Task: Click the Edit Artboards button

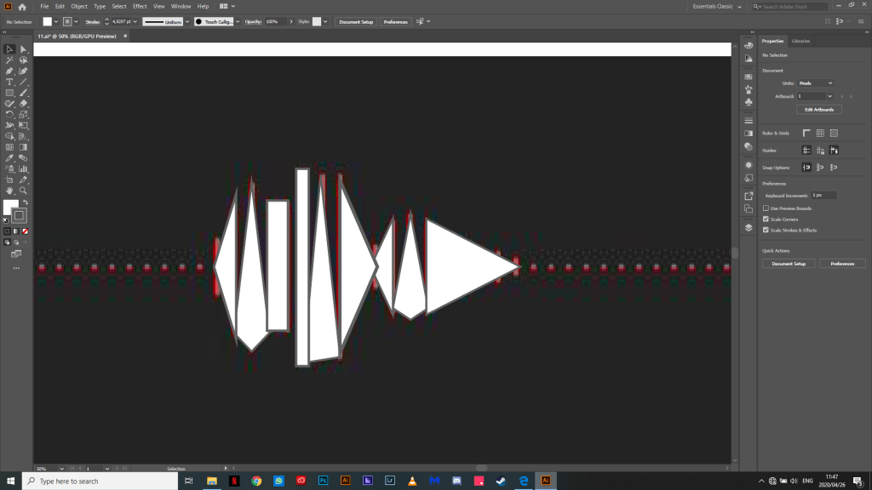Action: click(818, 110)
